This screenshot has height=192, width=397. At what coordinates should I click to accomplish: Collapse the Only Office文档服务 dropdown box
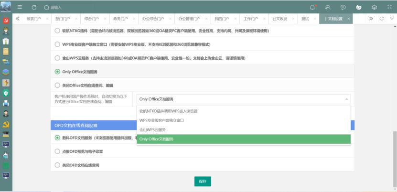coord(243,99)
